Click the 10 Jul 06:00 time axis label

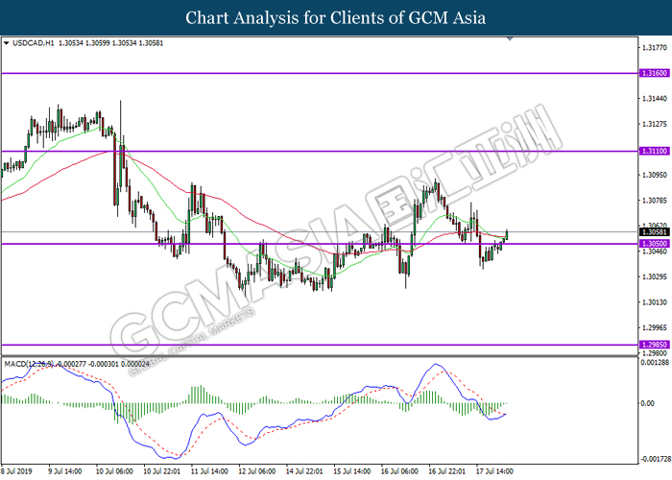[114, 471]
